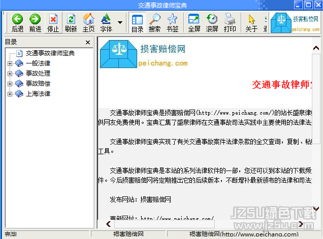Open dropdown arrow next to 字体

[x=120, y=22]
